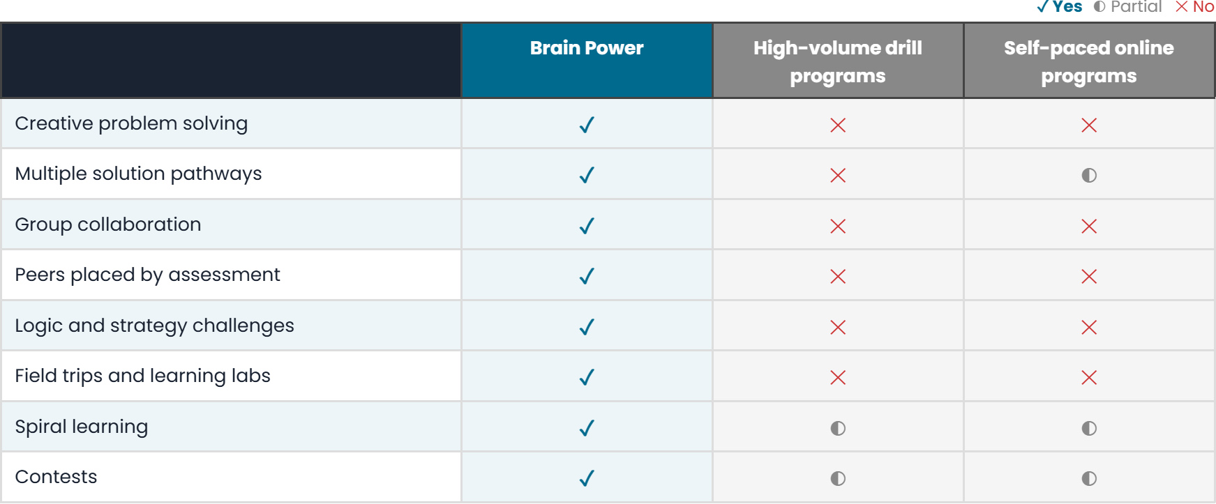Click Brain Power checkmark for Field trips row
Viewport: 1216px width, 504px height.
coord(587,377)
